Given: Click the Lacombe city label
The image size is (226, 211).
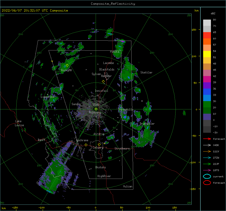Looking at the screenshot, I should pyautogui.click(x=108, y=63).
